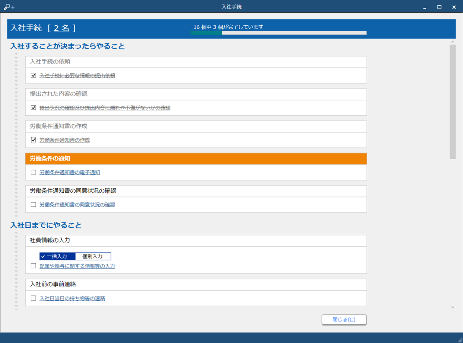The image size is (463, 343).
Task: Click the scroll down arrow of the scrollbar
Action: pyautogui.click(x=453, y=307)
